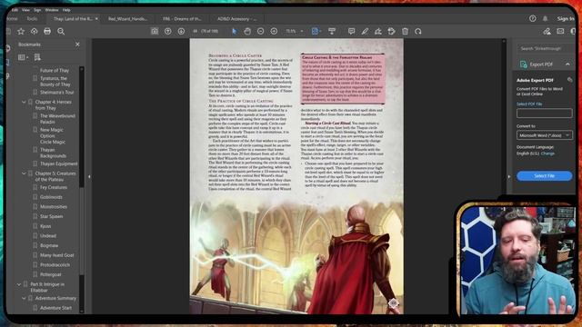The height and width of the screenshot is (327, 582).
Task: Go to the next page with the down arrow
Action: click(181, 32)
